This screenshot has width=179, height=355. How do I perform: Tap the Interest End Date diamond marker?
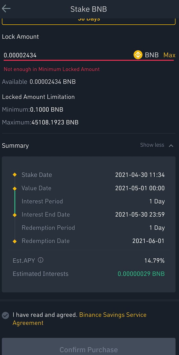pos(15,215)
